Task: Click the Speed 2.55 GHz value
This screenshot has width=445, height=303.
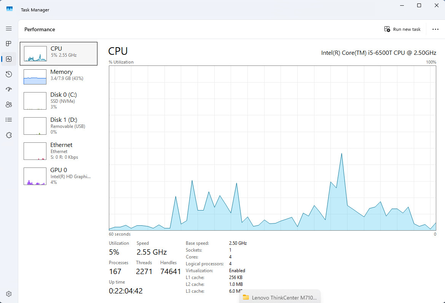Action: tap(152, 252)
